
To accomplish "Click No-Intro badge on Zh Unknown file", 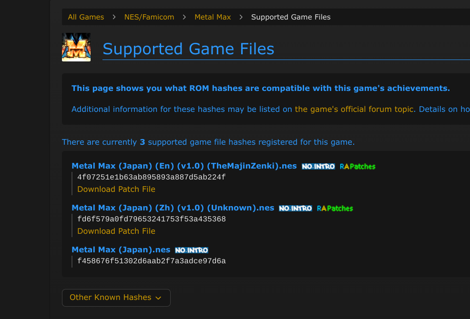I will [x=295, y=209].
